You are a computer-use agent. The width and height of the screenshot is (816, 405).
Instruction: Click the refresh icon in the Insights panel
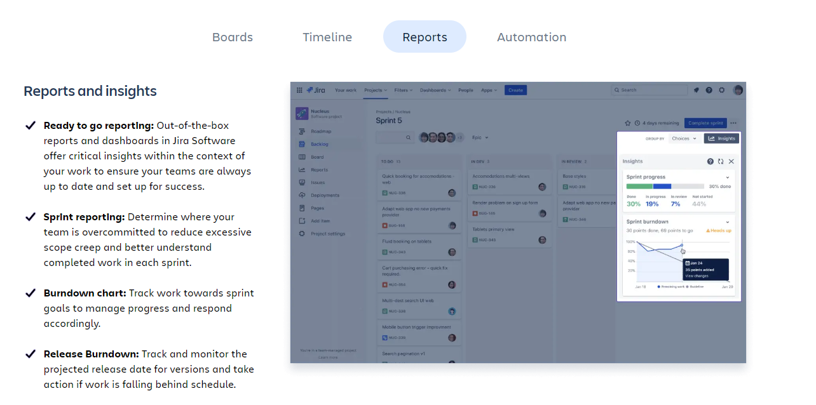[721, 162]
